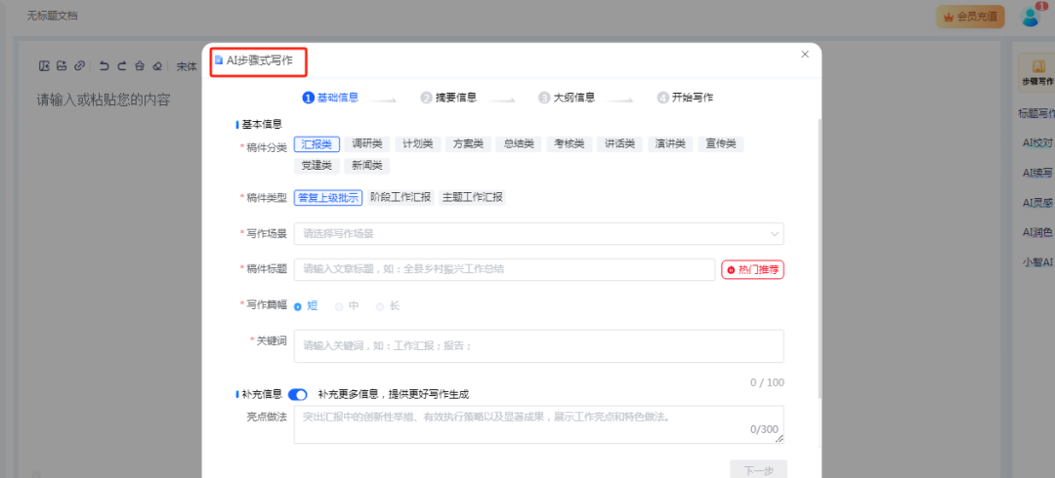Toggle the 补充信息 switch
The height and width of the screenshot is (478, 1055).
(297, 395)
